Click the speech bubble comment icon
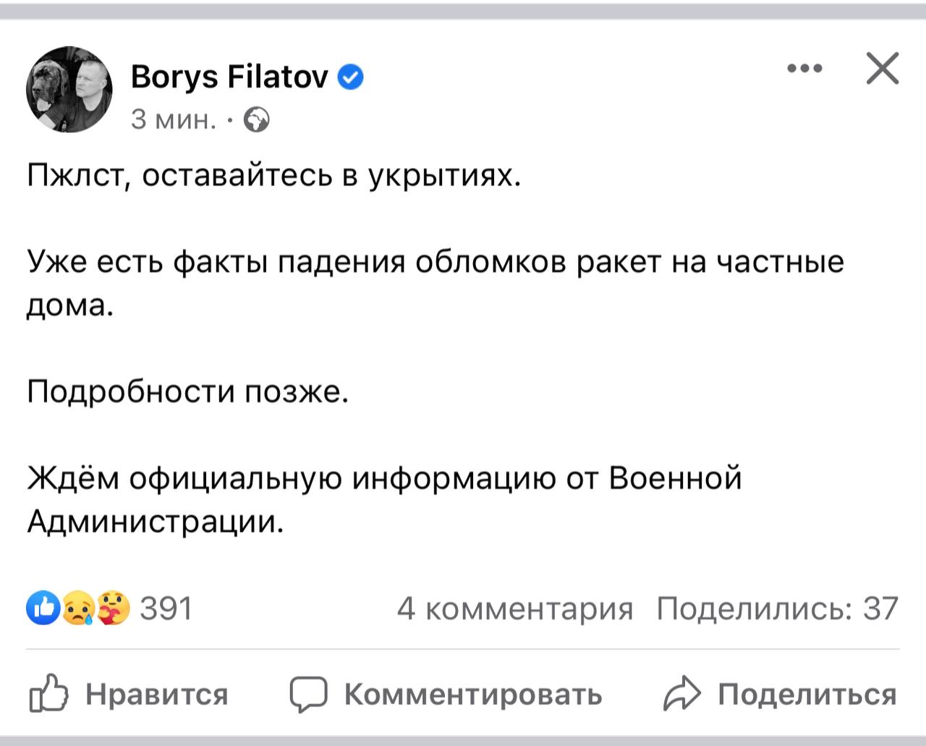Image resolution: width=926 pixels, height=746 pixels. (309, 694)
